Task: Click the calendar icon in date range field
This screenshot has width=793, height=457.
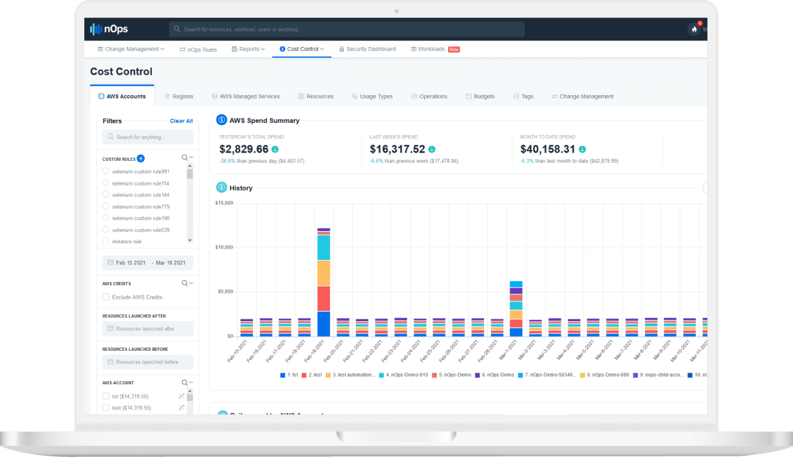Action: pyautogui.click(x=111, y=263)
